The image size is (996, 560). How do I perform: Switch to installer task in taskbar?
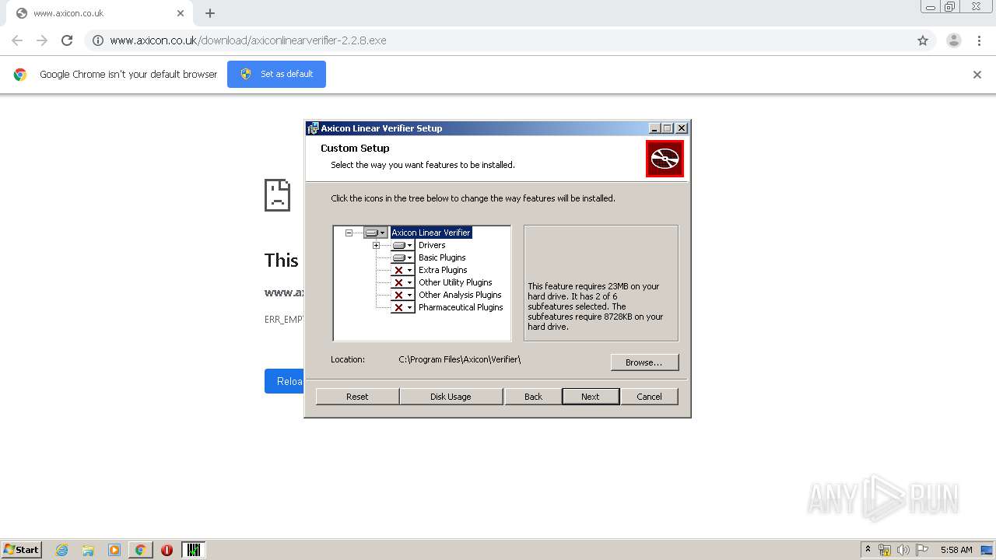194,550
